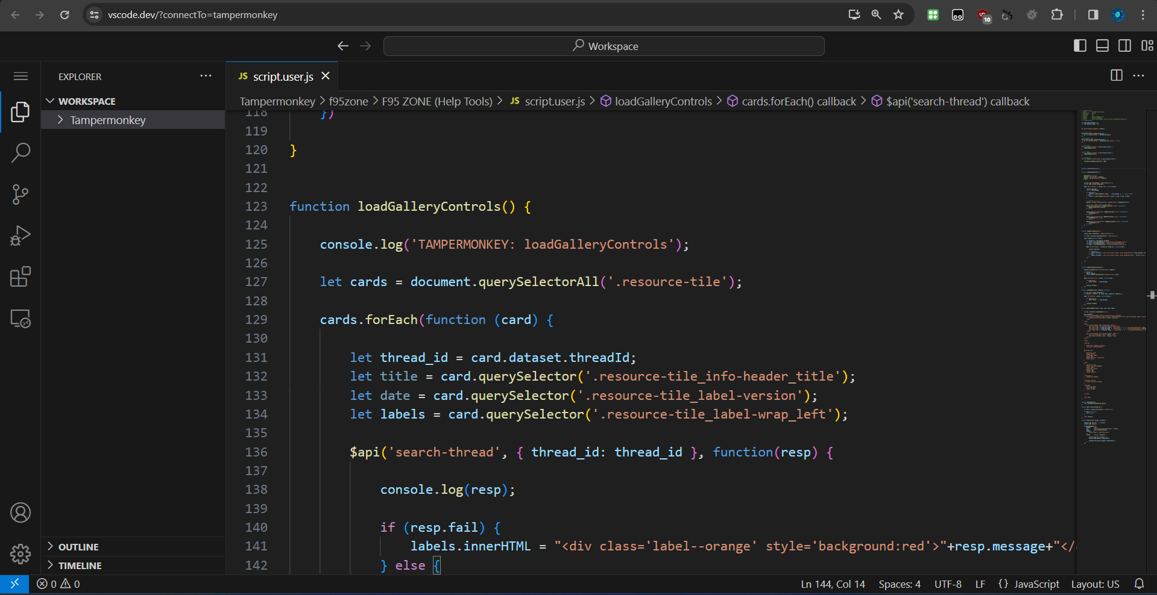The image size is (1157, 595).
Task: Open the Extensions view
Action: (x=20, y=277)
